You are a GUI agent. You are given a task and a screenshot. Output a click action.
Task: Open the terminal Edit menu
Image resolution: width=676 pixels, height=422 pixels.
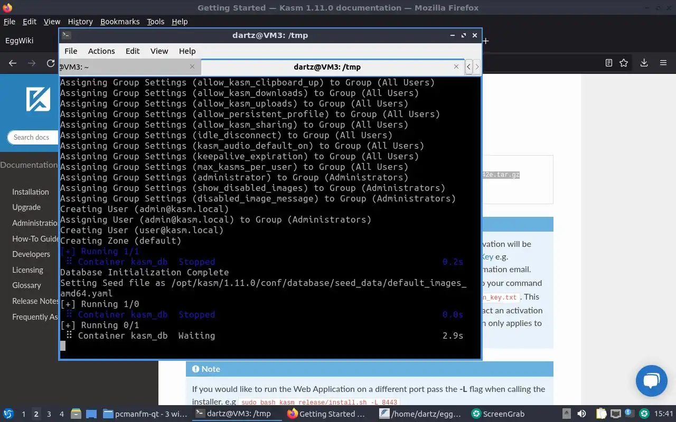pos(133,51)
